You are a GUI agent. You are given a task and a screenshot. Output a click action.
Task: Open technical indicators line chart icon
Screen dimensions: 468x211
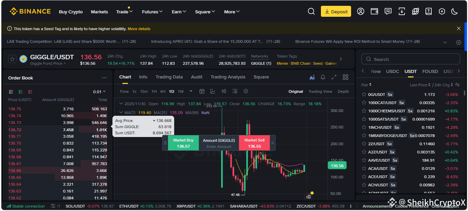213,91
